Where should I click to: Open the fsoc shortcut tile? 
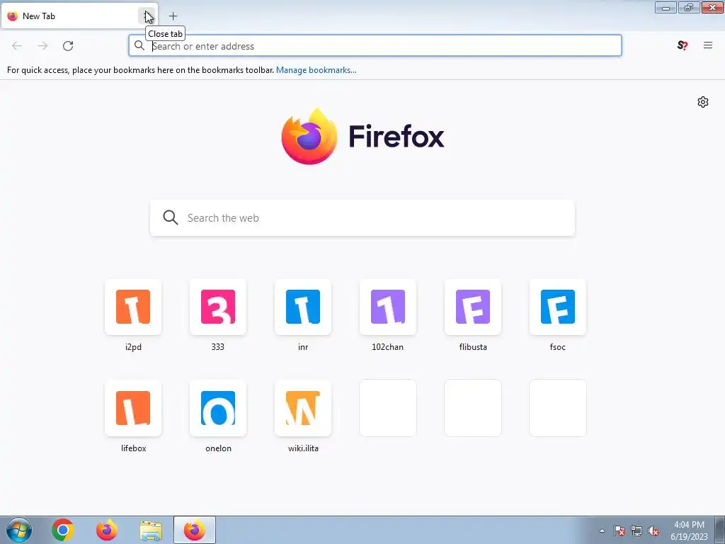tap(558, 307)
